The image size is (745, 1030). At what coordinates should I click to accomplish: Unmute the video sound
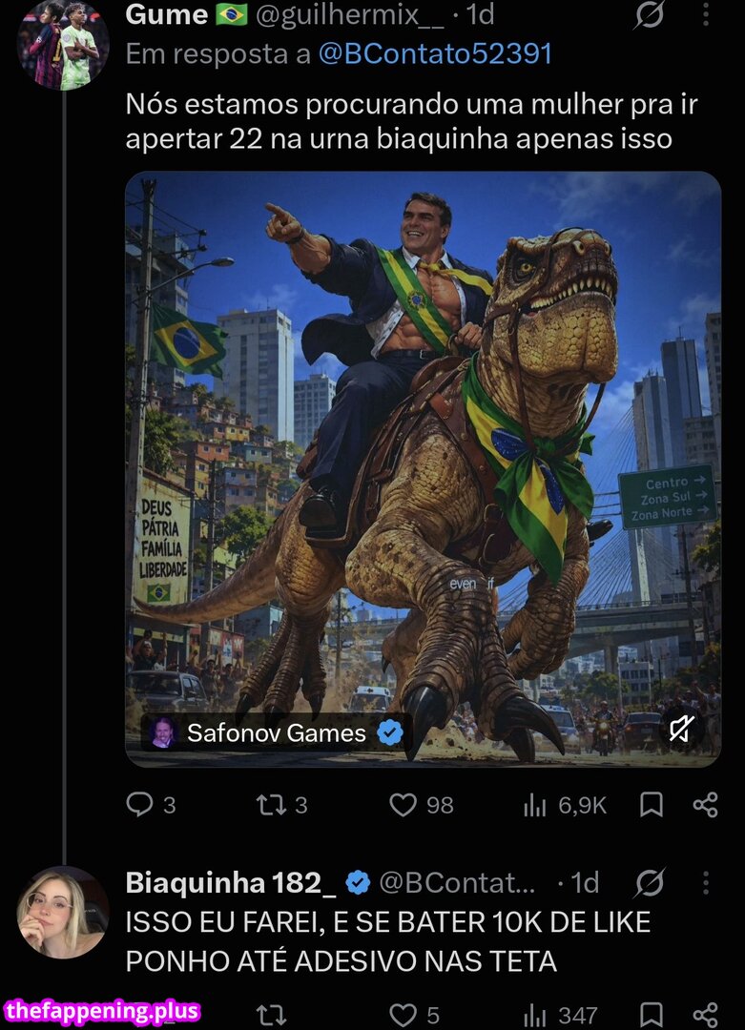[681, 730]
